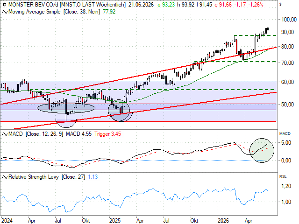Click the wave icon beside Relative Strength Levy

click(x=5, y=177)
